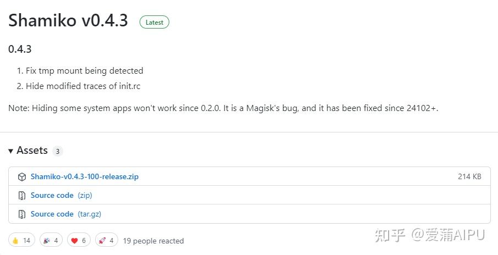498x255 pixels.
Task: Click the Assets count badge showing 3
Action: (x=58, y=152)
